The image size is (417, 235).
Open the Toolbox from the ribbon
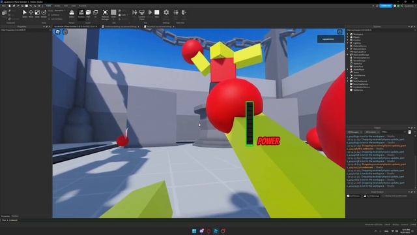tap(81, 14)
